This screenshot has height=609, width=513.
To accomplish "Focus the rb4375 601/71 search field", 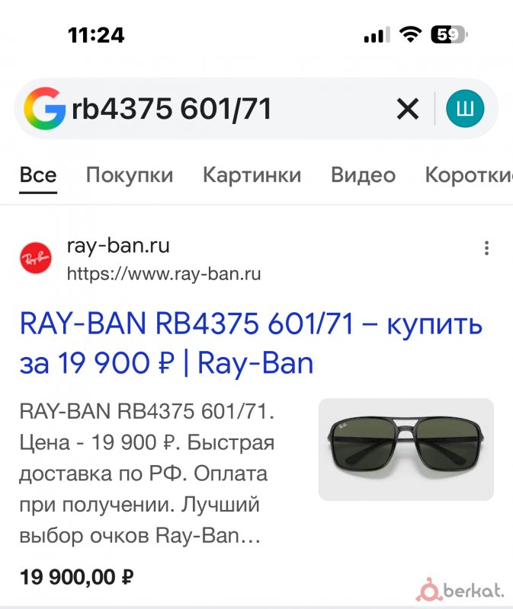I will (x=229, y=109).
